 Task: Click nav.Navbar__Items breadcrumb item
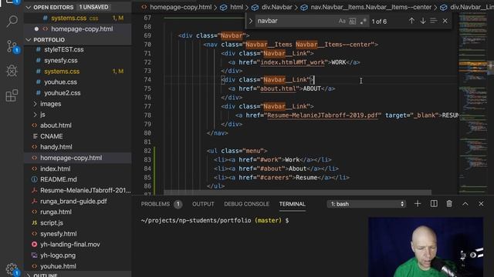(370, 7)
